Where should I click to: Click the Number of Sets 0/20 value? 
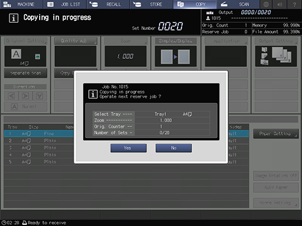(165, 133)
